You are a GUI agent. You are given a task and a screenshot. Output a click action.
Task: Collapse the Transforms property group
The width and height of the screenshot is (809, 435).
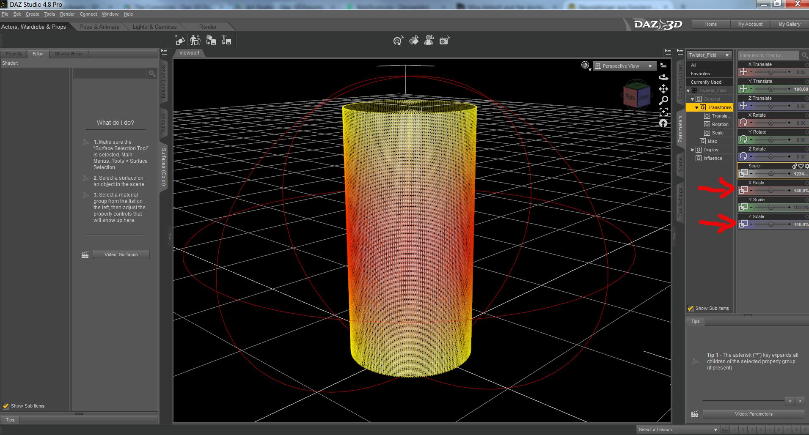(696, 107)
